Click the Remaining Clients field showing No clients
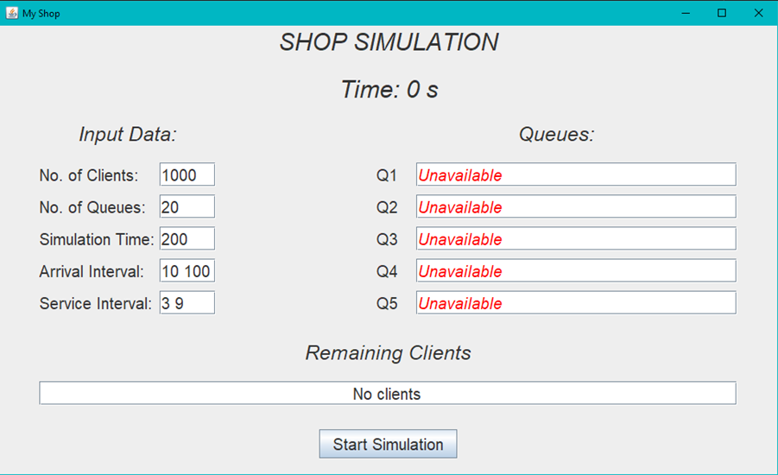This screenshot has width=778, height=475. pos(388,393)
